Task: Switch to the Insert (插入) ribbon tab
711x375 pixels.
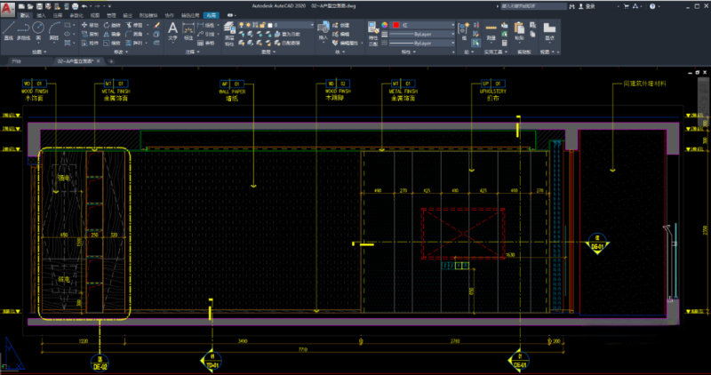Action: pyautogui.click(x=40, y=15)
